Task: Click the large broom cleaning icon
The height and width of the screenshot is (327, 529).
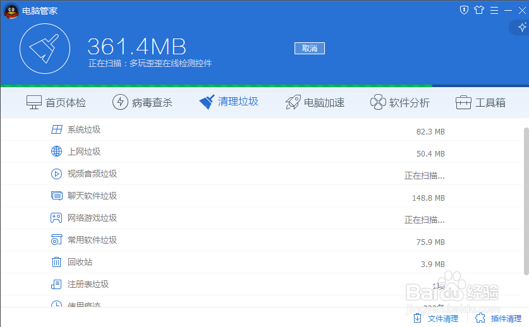Action: click(45, 49)
